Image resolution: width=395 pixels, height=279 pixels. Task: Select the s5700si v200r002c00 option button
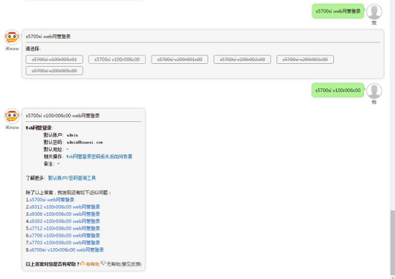pyautogui.click(x=242, y=60)
